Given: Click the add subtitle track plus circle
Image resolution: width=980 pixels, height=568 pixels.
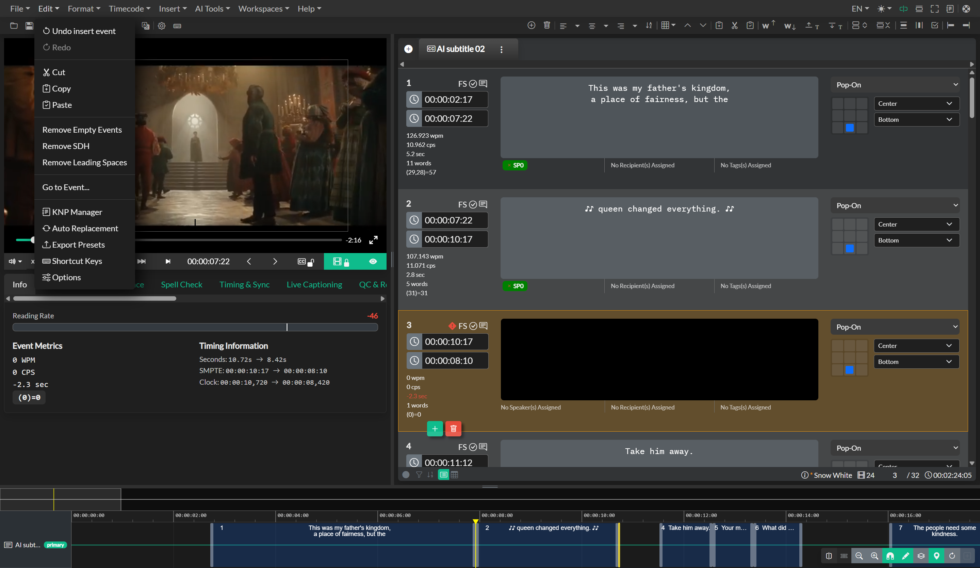Looking at the screenshot, I should click(408, 49).
